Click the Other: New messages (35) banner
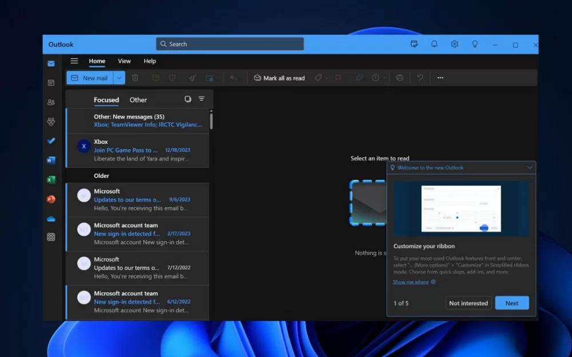 click(137, 121)
